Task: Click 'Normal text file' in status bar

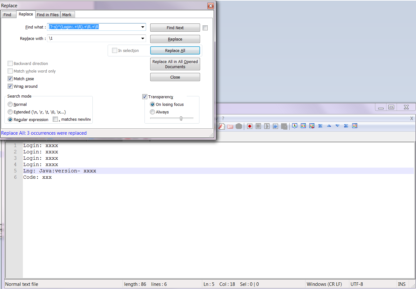Action: point(22,284)
